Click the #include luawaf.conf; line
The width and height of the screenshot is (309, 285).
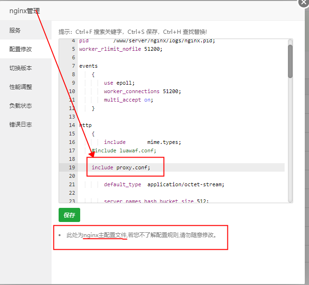(x=124, y=150)
